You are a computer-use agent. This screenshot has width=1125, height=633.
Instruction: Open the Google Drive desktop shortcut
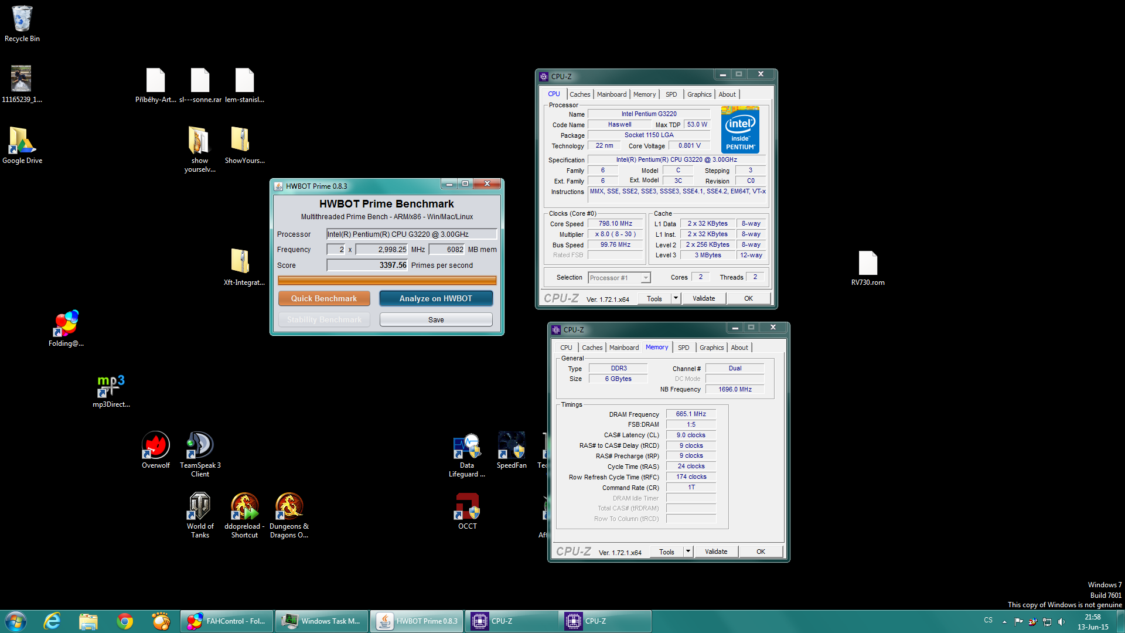22,145
